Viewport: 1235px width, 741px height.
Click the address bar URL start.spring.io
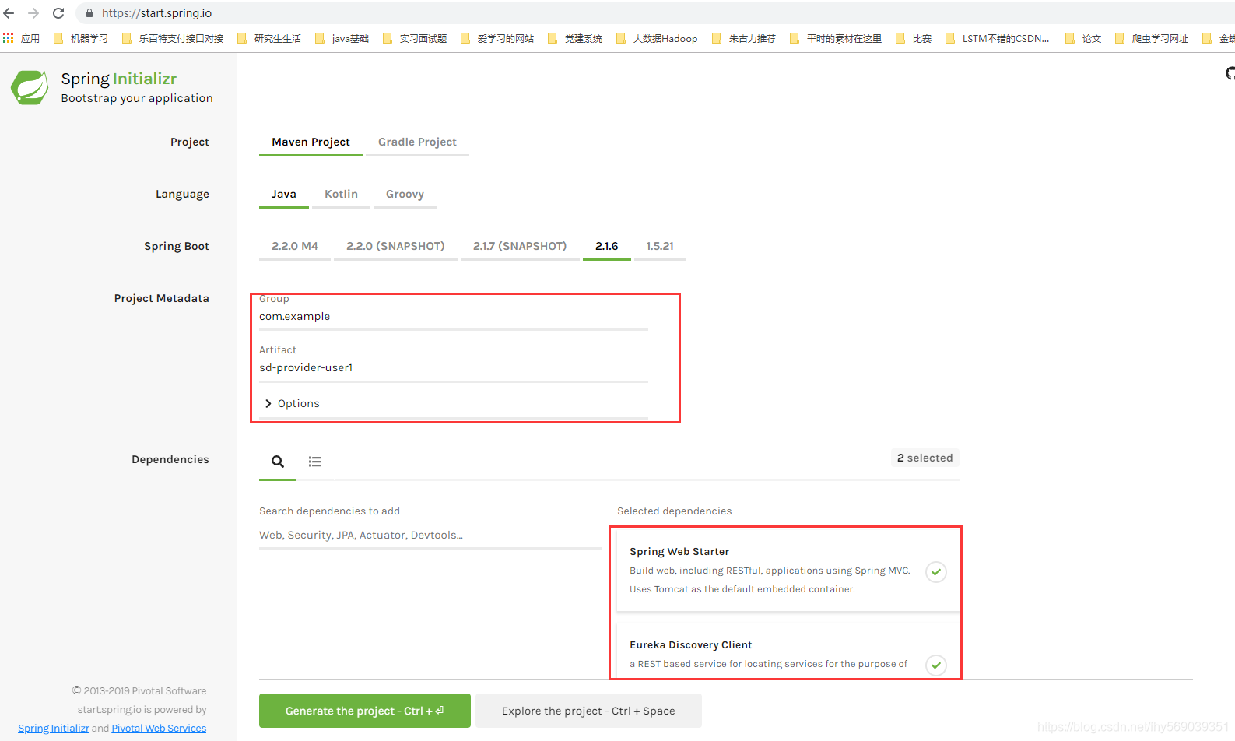[156, 13]
